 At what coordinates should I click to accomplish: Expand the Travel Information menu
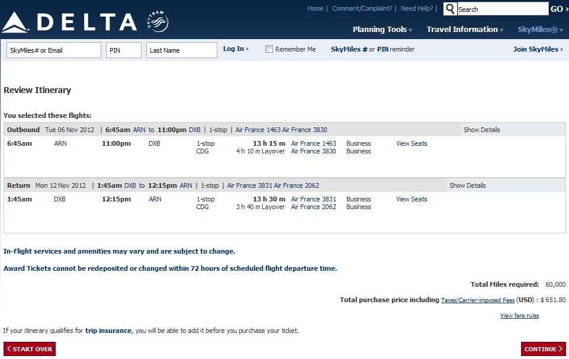[x=465, y=29]
